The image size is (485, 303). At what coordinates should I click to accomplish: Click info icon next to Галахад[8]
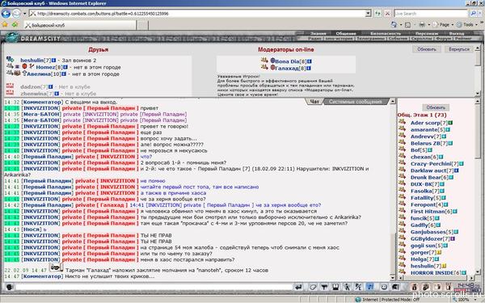[309, 68]
